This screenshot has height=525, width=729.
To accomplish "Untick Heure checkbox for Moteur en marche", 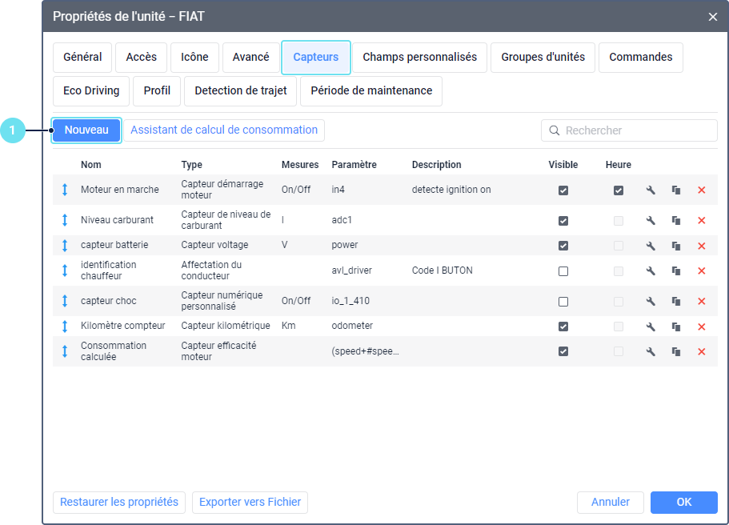I will pyautogui.click(x=619, y=190).
